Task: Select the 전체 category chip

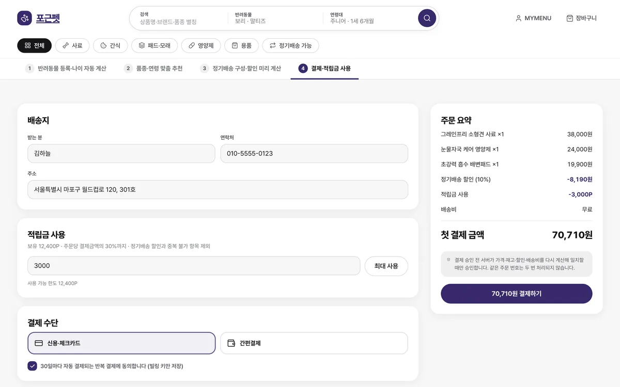Action: pos(35,45)
